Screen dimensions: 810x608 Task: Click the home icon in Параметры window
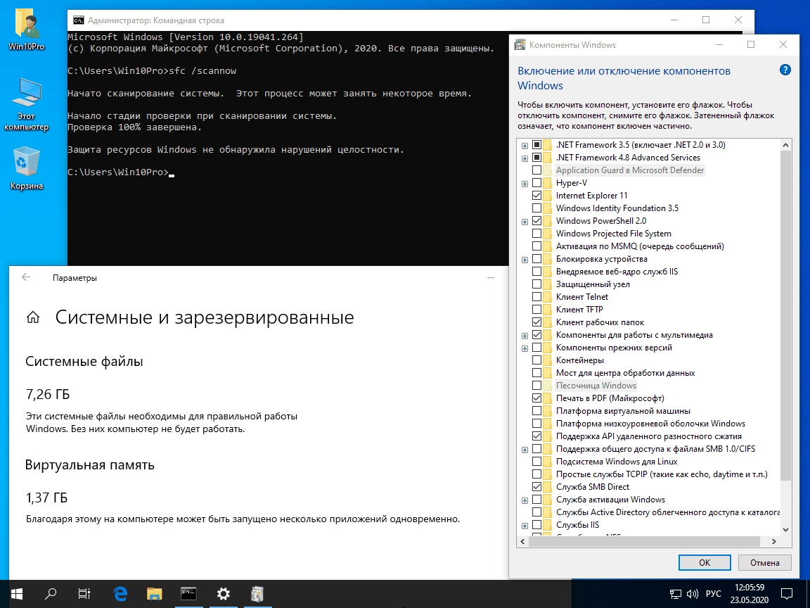32,317
